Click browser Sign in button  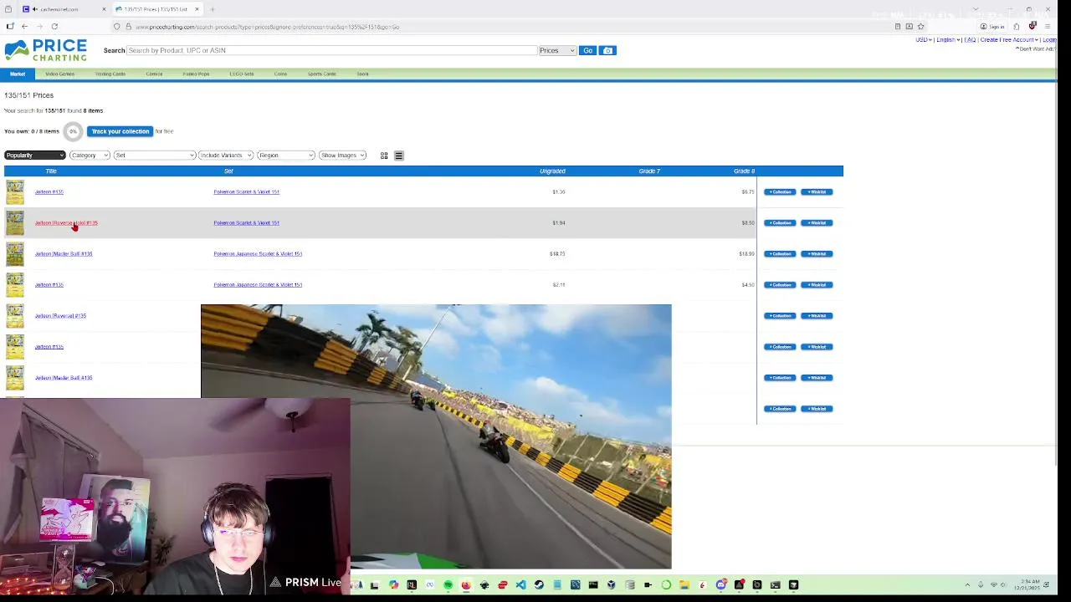pyautogui.click(x=992, y=27)
